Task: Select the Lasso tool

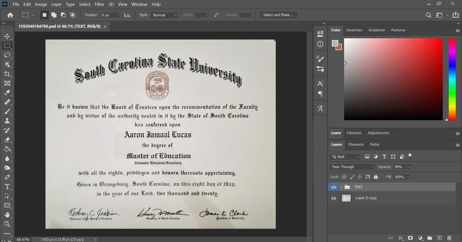Action: click(7, 55)
